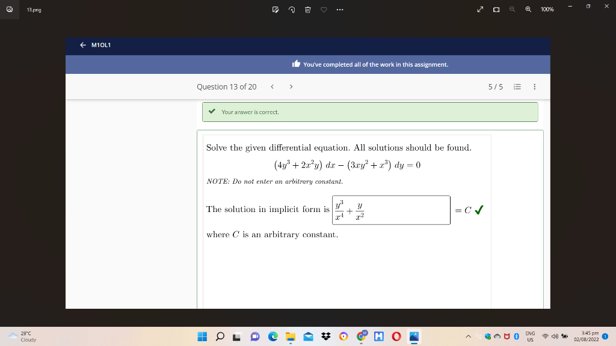The image size is (616, 346).
Task: Open the Chat app on taskbar
Action: 255,336
